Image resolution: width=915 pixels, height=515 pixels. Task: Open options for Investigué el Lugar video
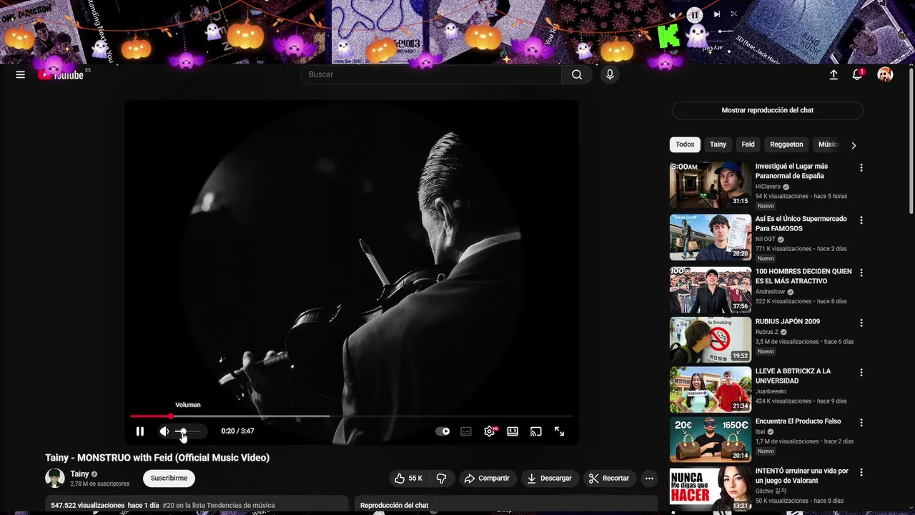[x=861, y=167]
